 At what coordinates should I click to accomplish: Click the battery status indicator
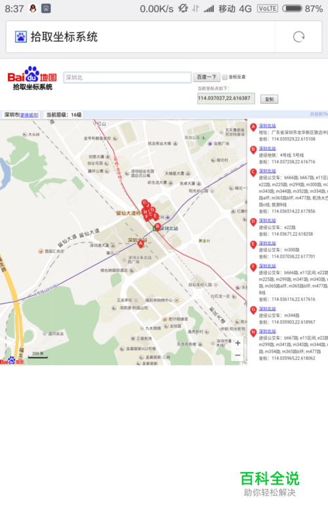point(293,9)
